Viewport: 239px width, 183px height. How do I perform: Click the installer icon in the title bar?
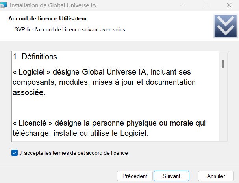point(4,6)
